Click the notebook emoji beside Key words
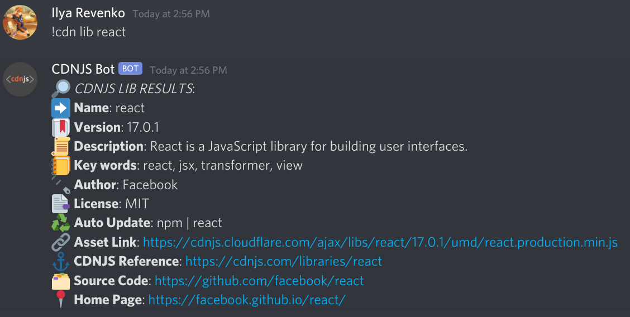The height and width of the screenshot is (317, 630). point(61,165)
